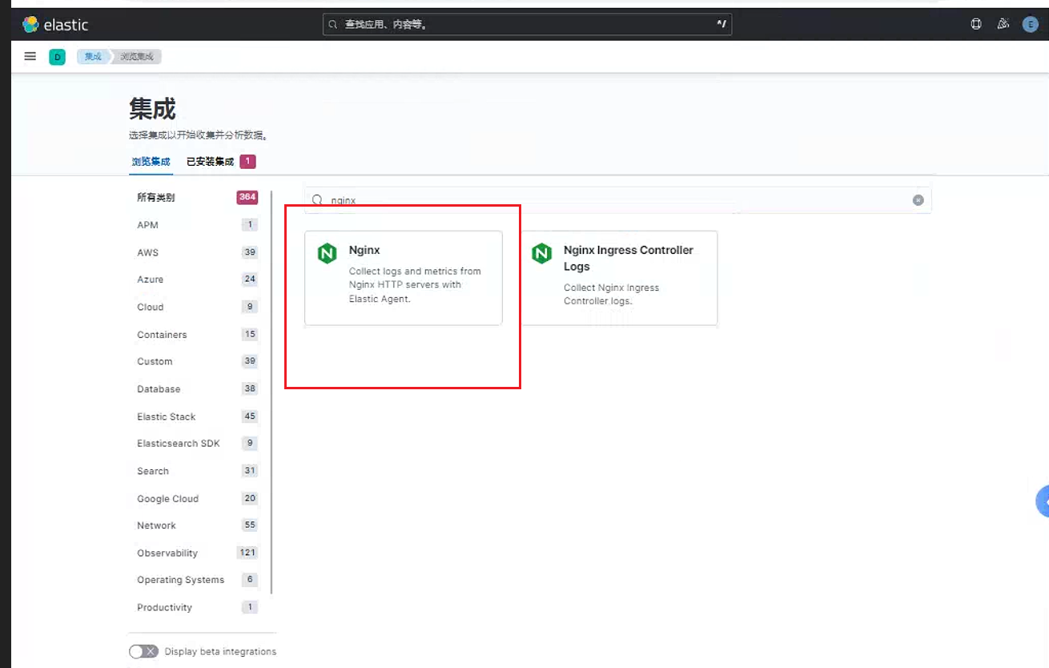The width and height of the screenshot is (1049, 668).
Task: Filter by the Elastic Stack category
Action: [x=197, y=416]
